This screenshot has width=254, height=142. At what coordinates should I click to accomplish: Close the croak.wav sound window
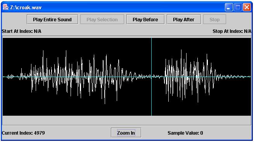[247, 7]
